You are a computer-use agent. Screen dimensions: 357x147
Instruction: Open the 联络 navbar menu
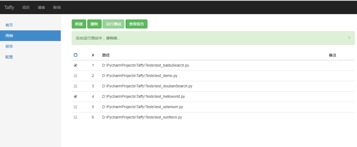(x=57, y=7)
